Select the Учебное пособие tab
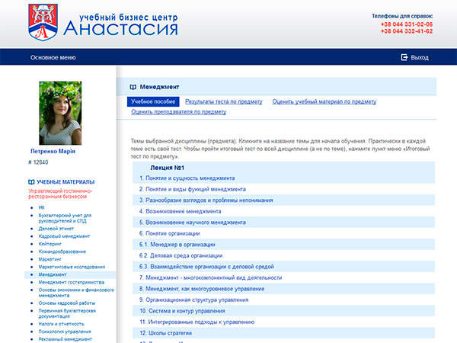The height and width of the screenshot is (343, 457). [x=153, y=101]
